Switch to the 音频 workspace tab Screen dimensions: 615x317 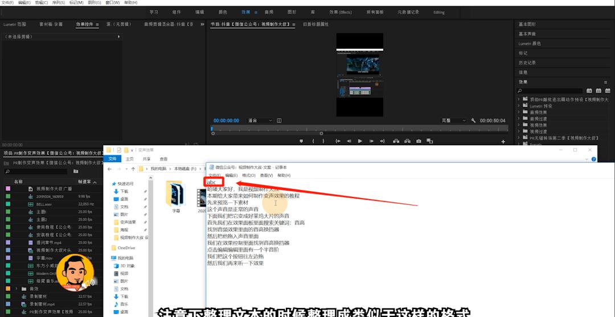pyautogui.click(x=269, y=12)
